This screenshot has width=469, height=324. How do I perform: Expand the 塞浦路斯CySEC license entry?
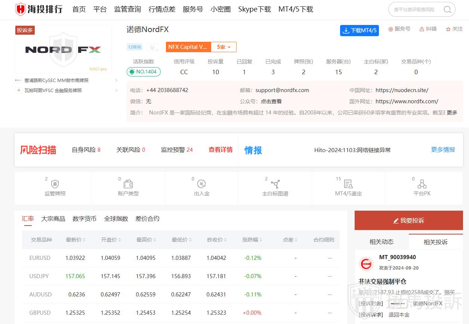[116, 80]
